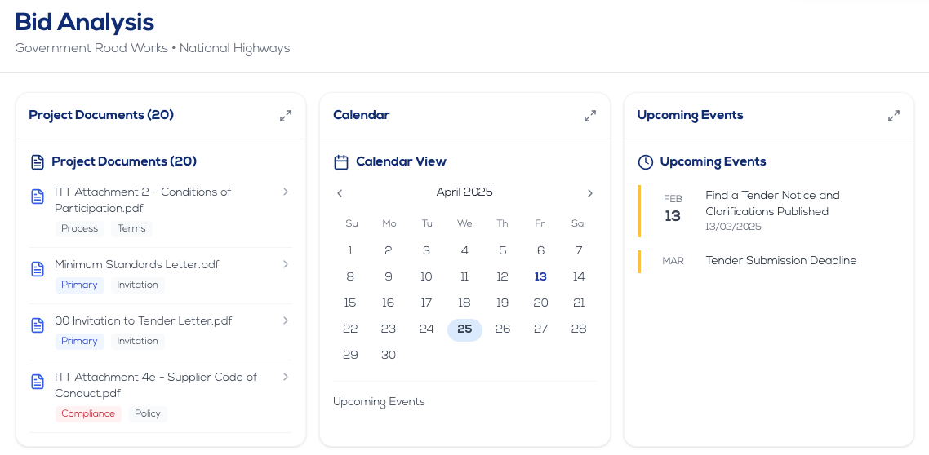Image resolution: width=929 pixels, height=455 pixels.
Task: Click the calendar icon beside Calendar View
Action: tap(341, 162)
